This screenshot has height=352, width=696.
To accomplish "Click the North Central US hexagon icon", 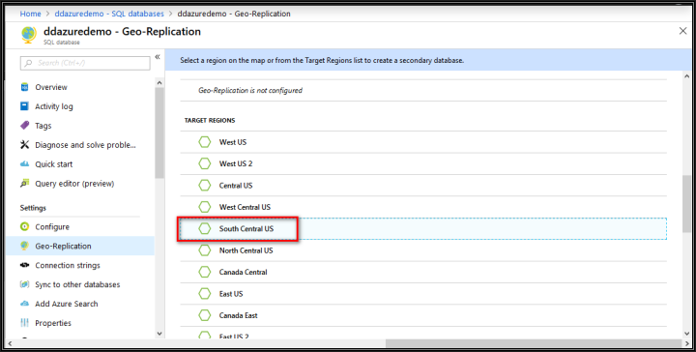I will [205, 250].
